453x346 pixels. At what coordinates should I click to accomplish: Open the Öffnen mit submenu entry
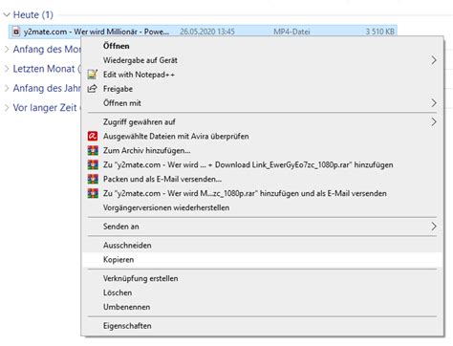point(262,103)
